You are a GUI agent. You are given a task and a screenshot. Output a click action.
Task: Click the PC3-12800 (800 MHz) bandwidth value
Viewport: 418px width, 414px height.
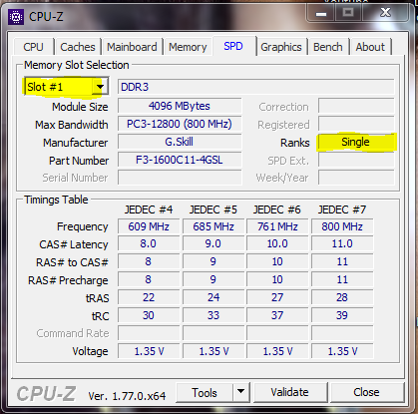(x=180, y=124)
